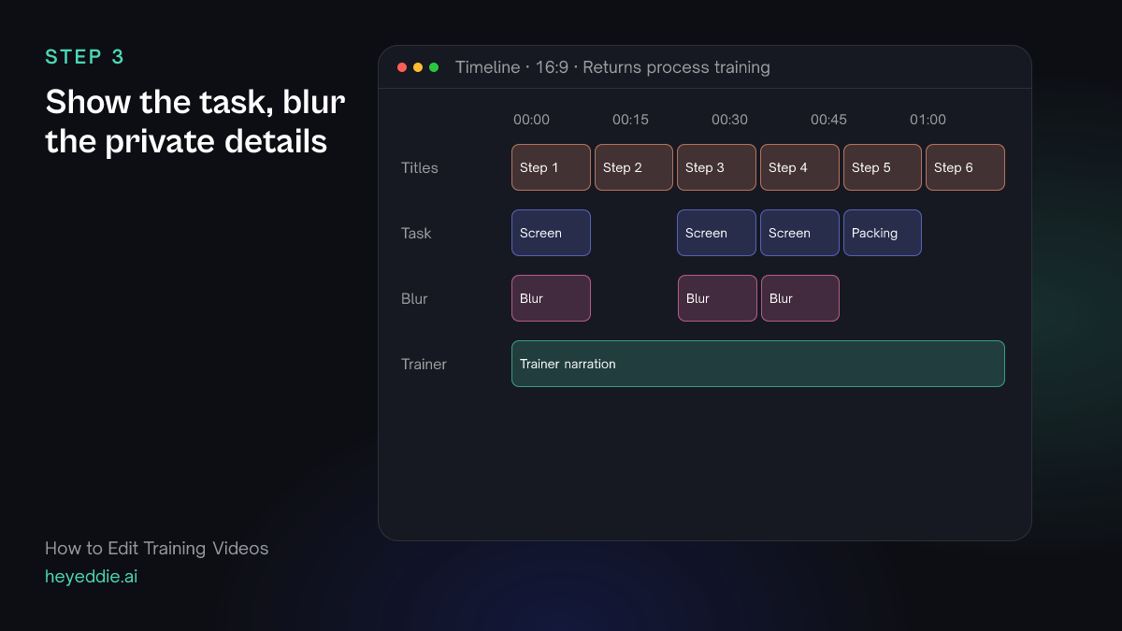This screenshot has width=1122, height=631.
Task: Select the Blur clip beneath Step 4
Action: coord(800,298)
